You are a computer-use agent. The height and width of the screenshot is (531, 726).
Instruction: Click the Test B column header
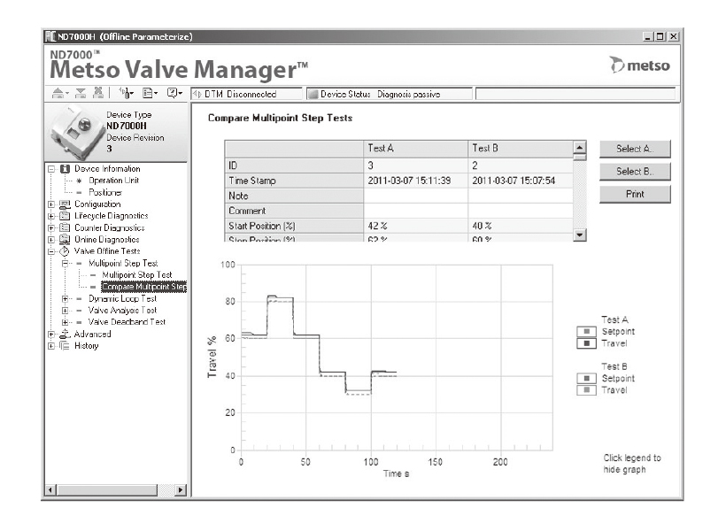point(521,149)
